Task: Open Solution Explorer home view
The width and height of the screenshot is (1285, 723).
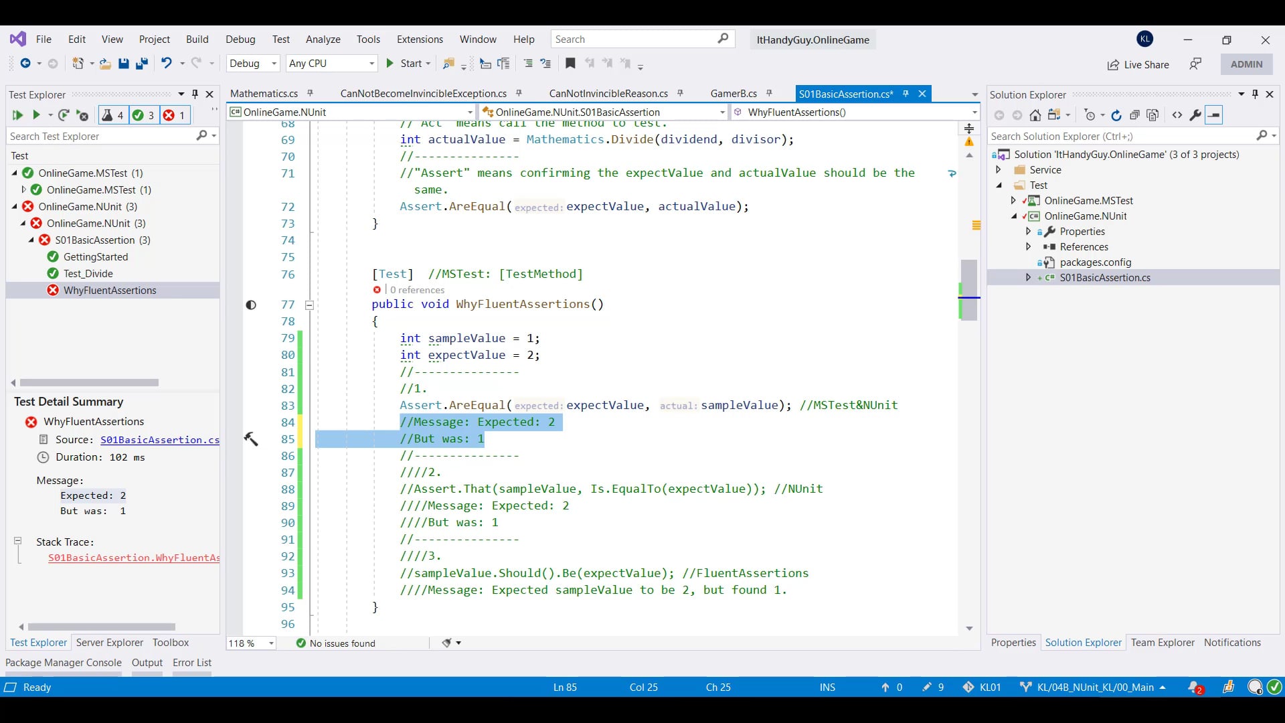Action: point(1035,114)
